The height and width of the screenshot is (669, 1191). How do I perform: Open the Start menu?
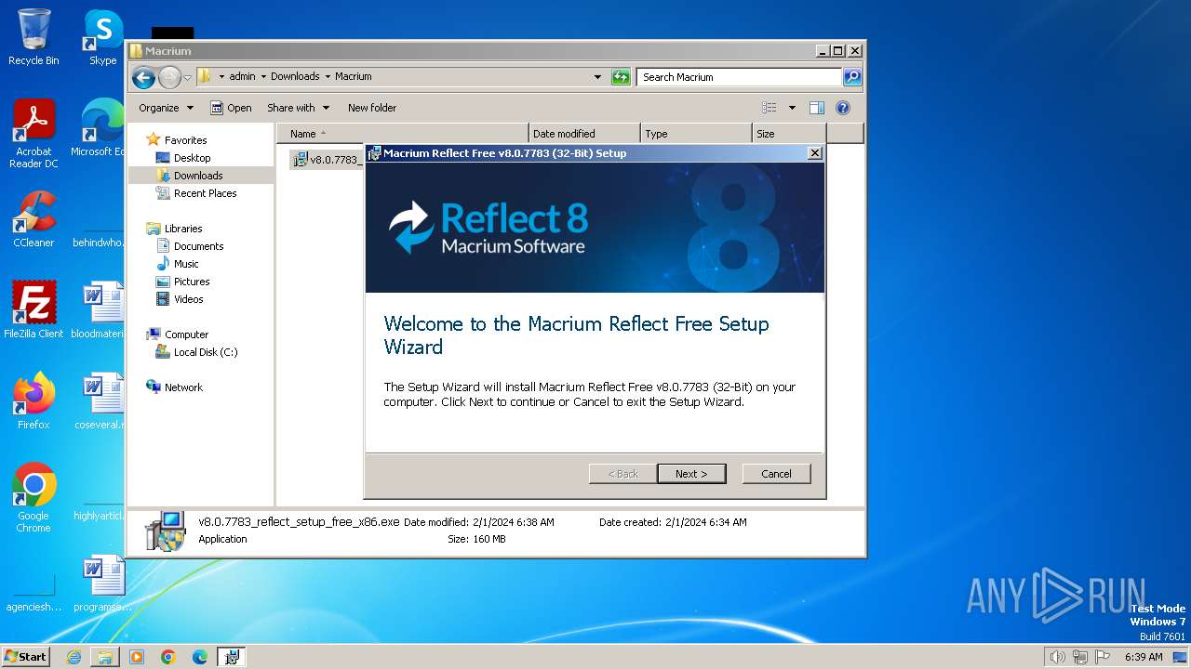(x=25, y=657)
